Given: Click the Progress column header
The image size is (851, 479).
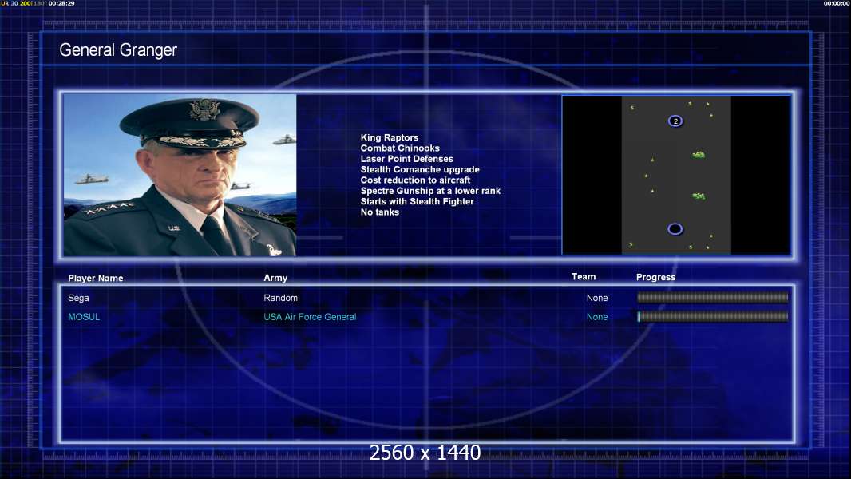Looking at the screenshot, I should pyautogui.click(x=655, y=277).
